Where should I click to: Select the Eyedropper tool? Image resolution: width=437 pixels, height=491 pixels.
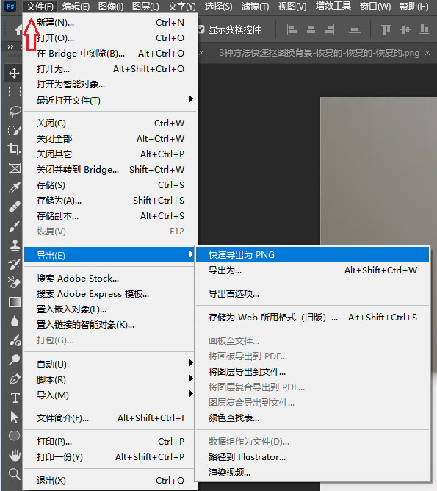tap(15, 187)
